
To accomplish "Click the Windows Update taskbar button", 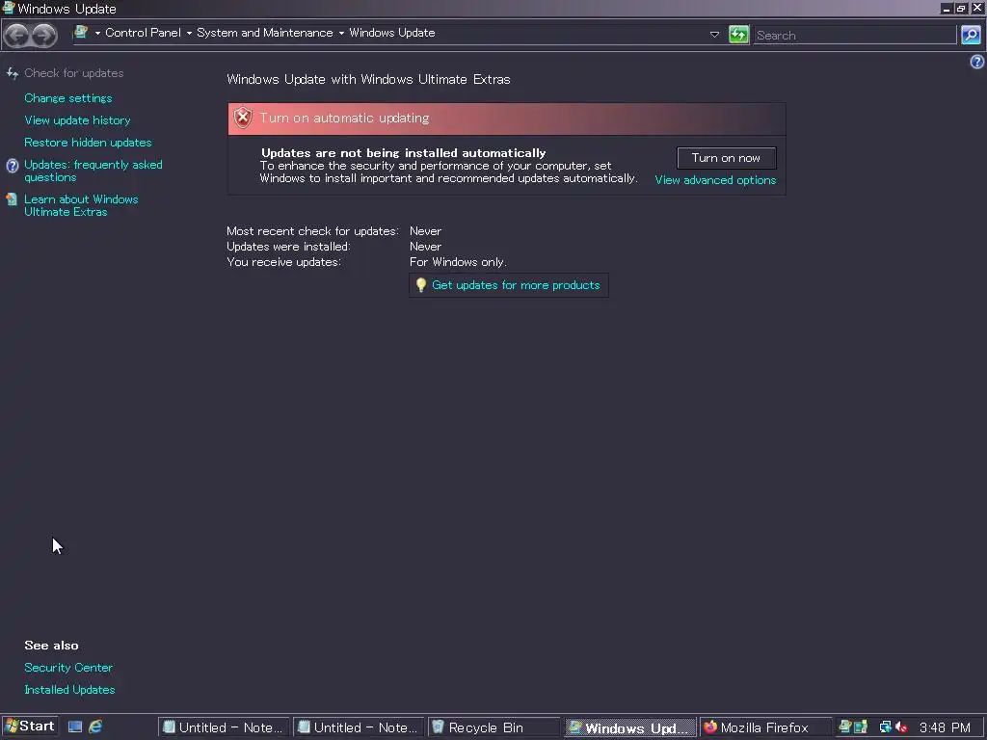I will [x=629, y=727].
